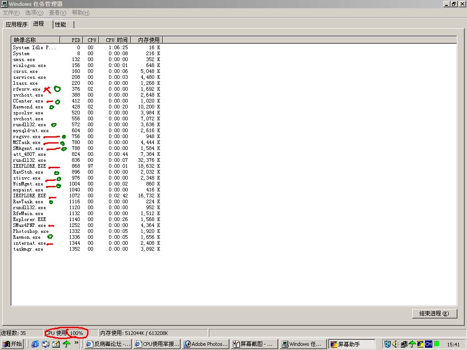Click the speaker volume tray icon

tap(395, 344)
